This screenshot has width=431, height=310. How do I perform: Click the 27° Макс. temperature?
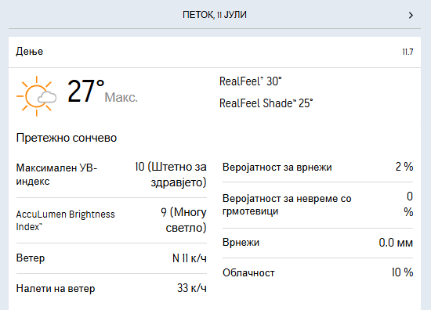tap(102, 92)
